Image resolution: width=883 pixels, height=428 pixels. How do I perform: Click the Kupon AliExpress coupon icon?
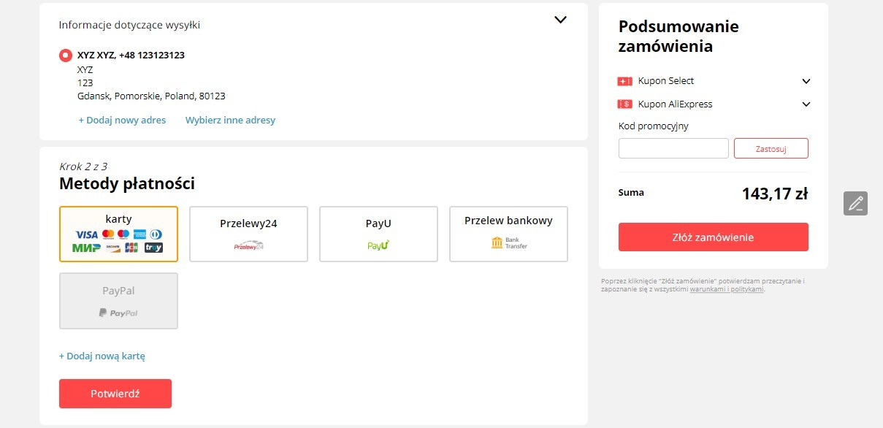pos(624,104)
